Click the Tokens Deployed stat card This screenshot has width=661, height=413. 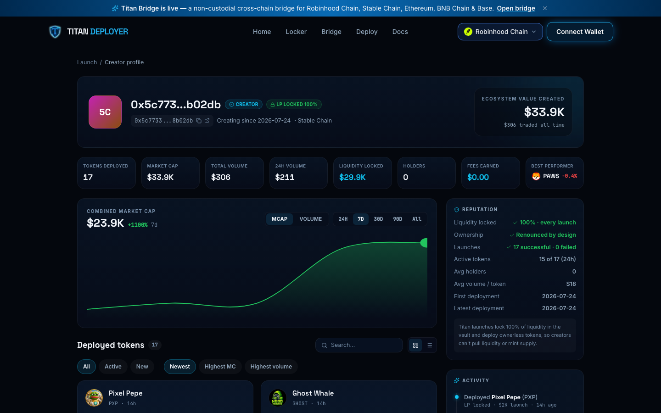click(106, 173)
